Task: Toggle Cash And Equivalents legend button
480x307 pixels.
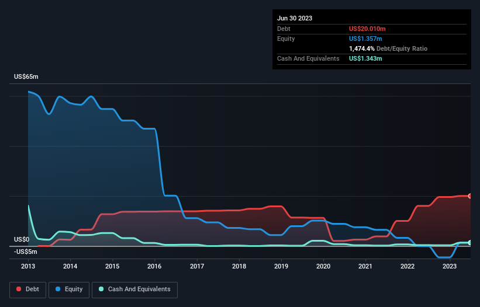Action: click(x=134, y=289)
